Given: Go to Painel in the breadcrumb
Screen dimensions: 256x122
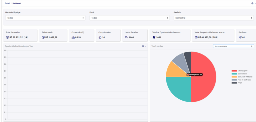Looking at the screenshot, I should [7, 3].
